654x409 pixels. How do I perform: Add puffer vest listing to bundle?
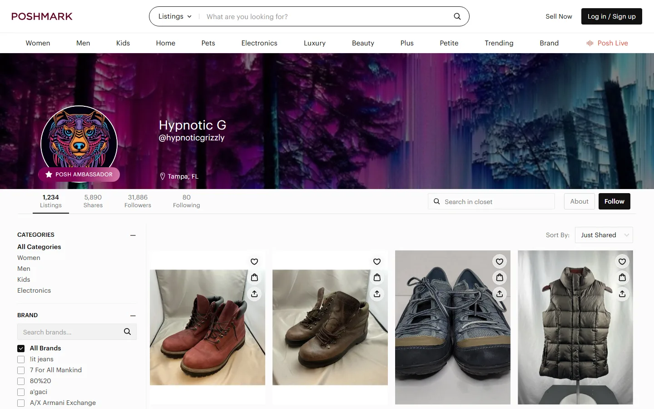coord(622,278)
